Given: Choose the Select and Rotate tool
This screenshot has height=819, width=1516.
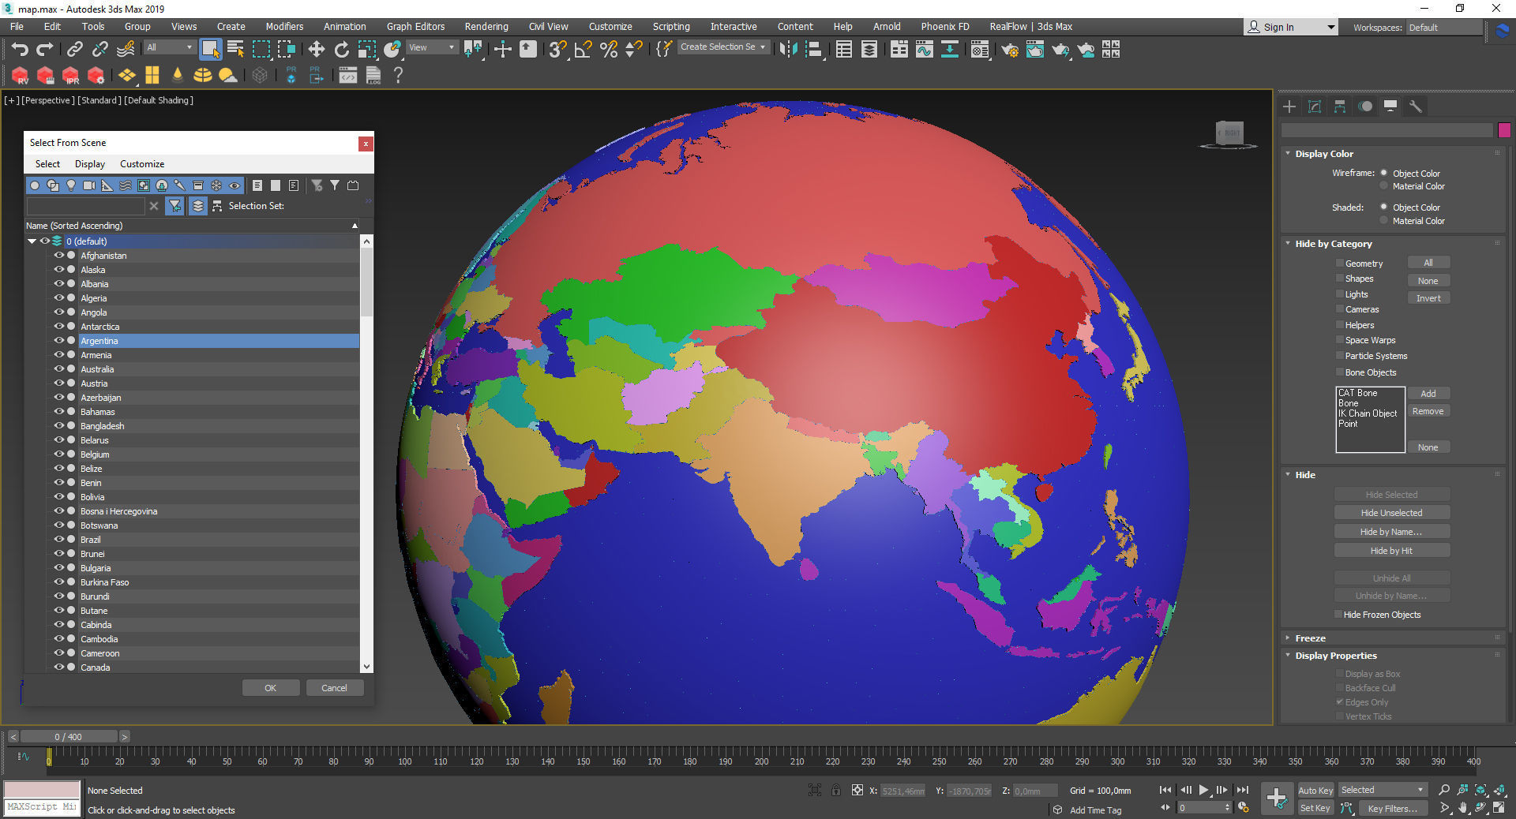Looking at the screenshot, I should [342, 50].
